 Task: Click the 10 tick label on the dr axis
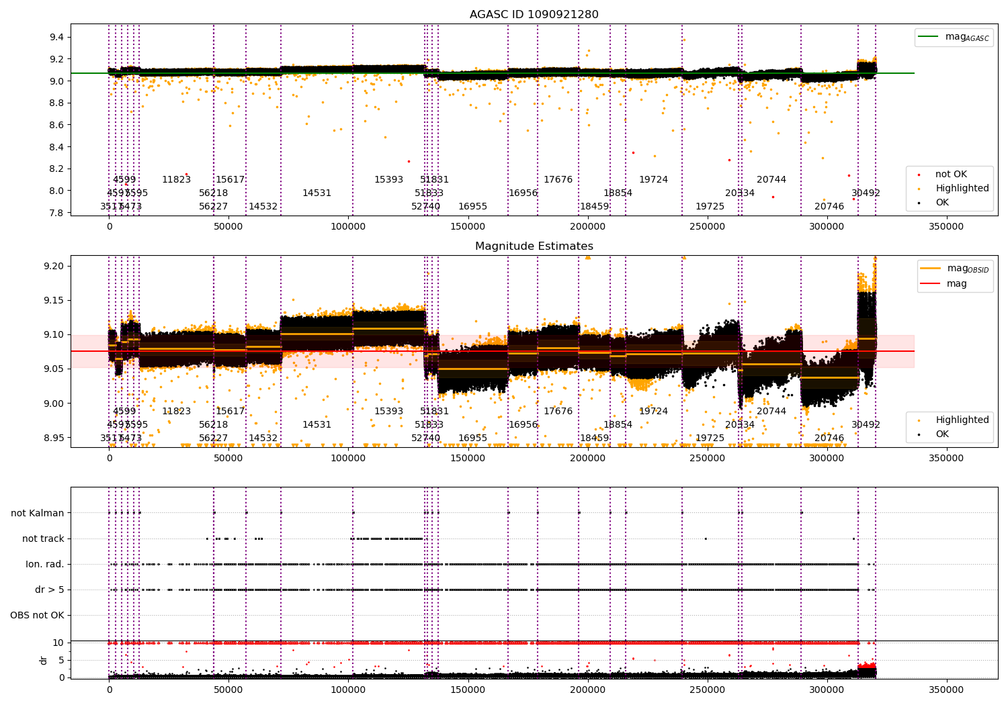(x=59, y=643)
